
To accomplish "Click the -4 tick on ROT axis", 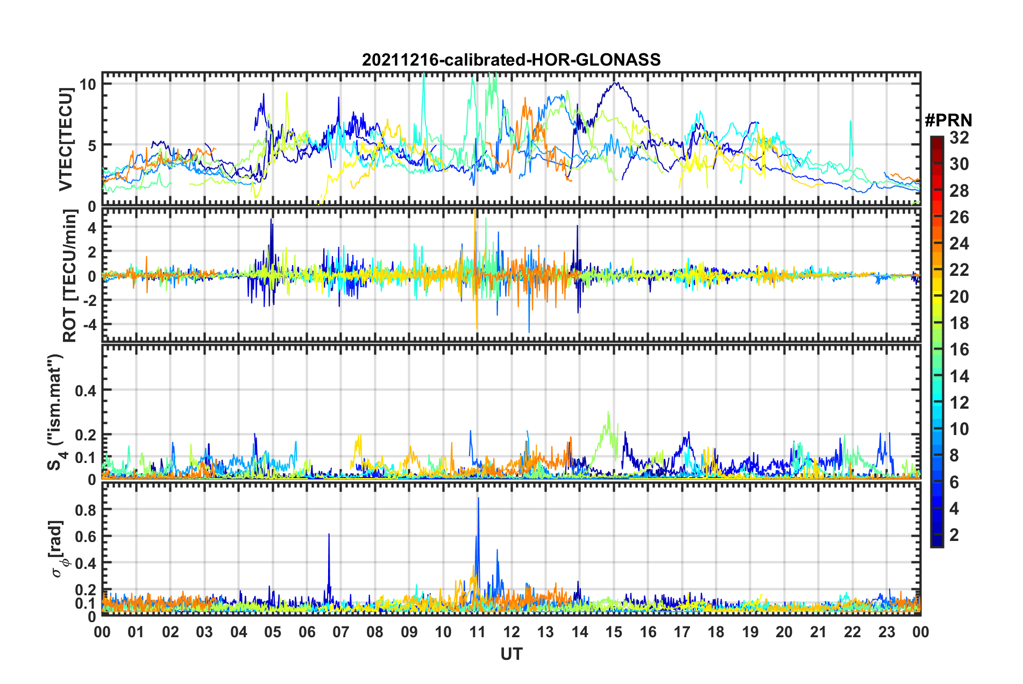I will (x=89, y=325).
